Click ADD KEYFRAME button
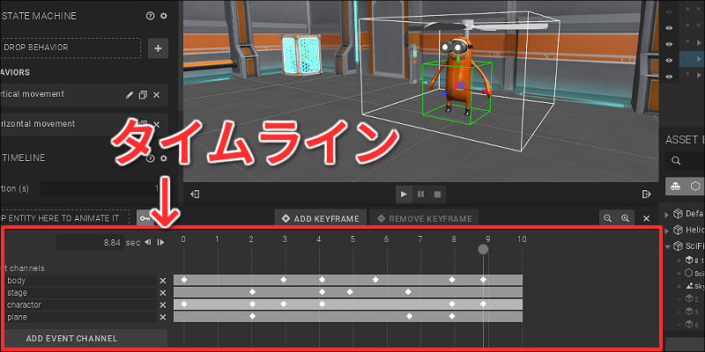705x352 pixels. tap(321, 218)
